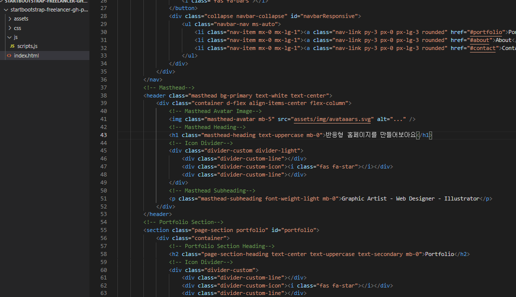The height and width of the screenshot is (297, 516).
Task: Click the 'Masthead' comment on line 37
Action: tap(169, 87)
